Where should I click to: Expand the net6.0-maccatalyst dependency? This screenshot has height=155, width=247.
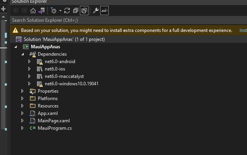(29, 76)
